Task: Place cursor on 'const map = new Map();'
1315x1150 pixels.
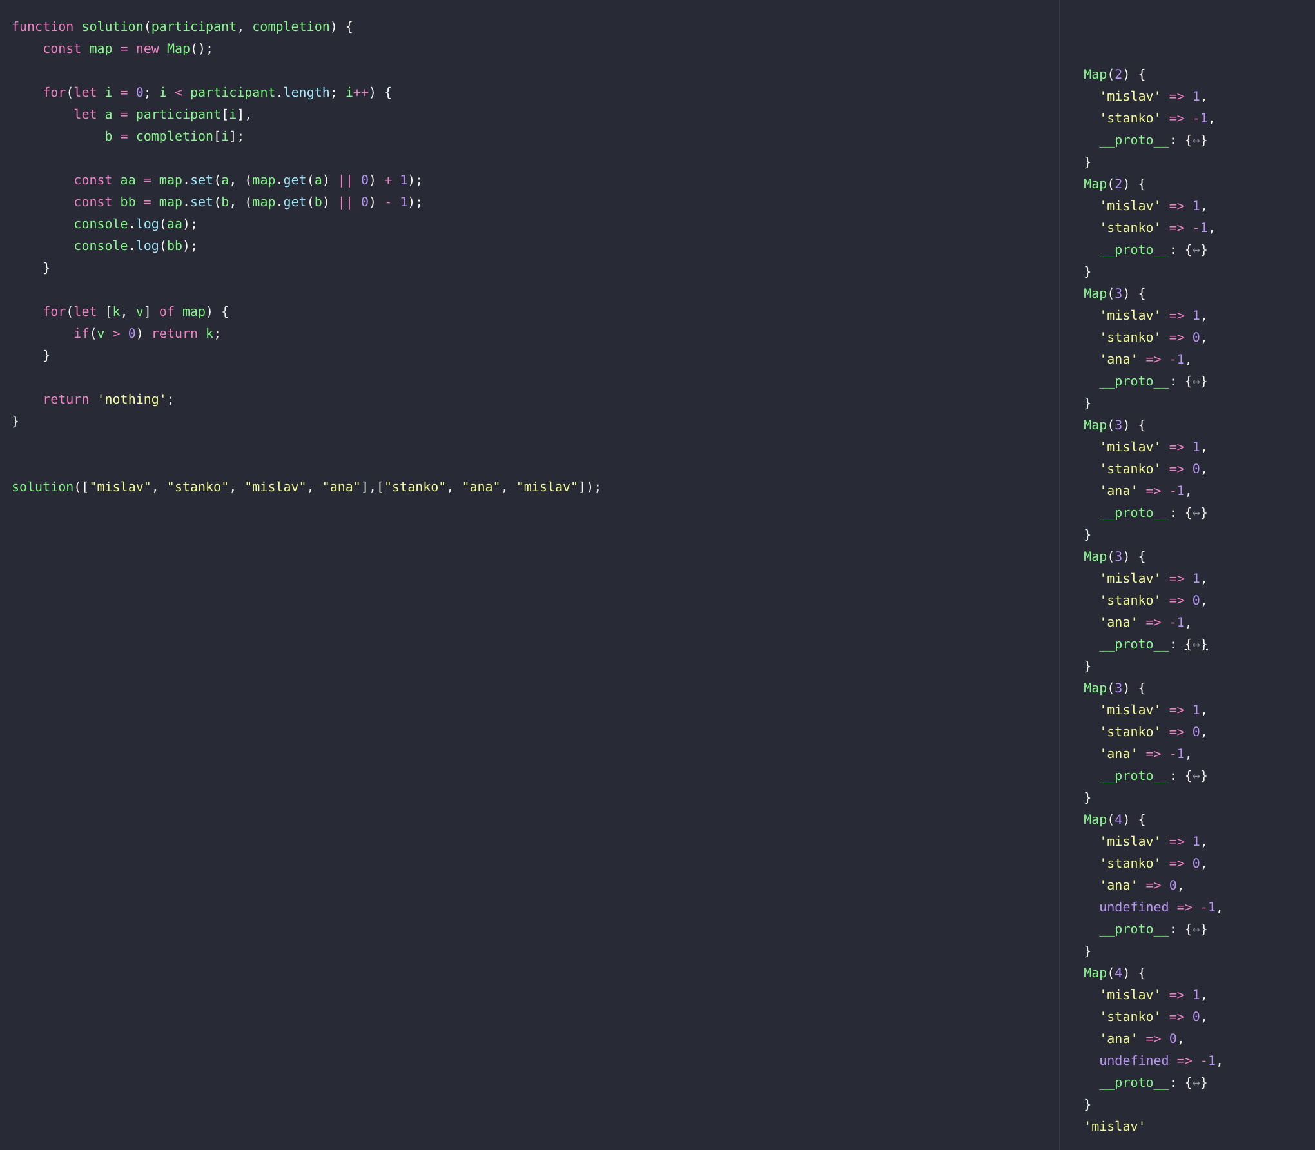Action: (128, 49)
